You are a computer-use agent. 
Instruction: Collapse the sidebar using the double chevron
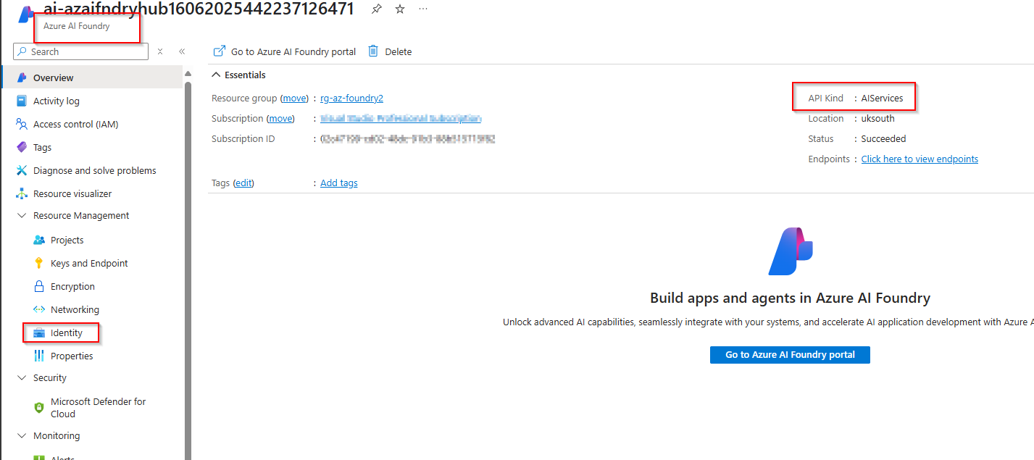coord(182,51)
